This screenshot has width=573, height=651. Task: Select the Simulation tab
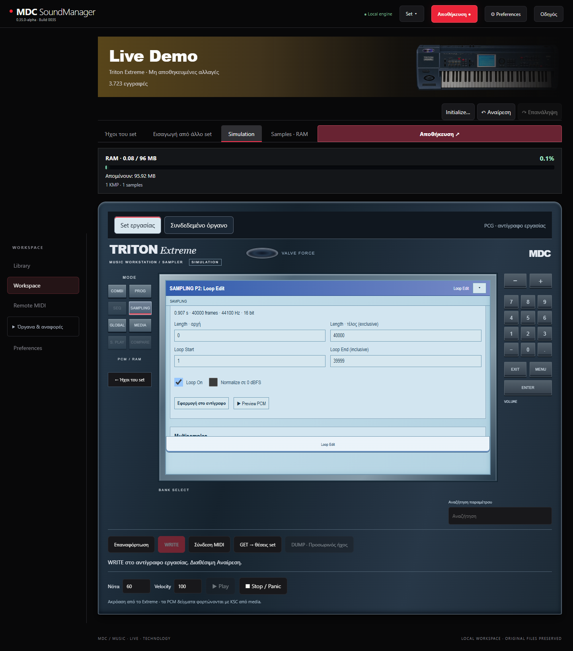pos(241,134)
